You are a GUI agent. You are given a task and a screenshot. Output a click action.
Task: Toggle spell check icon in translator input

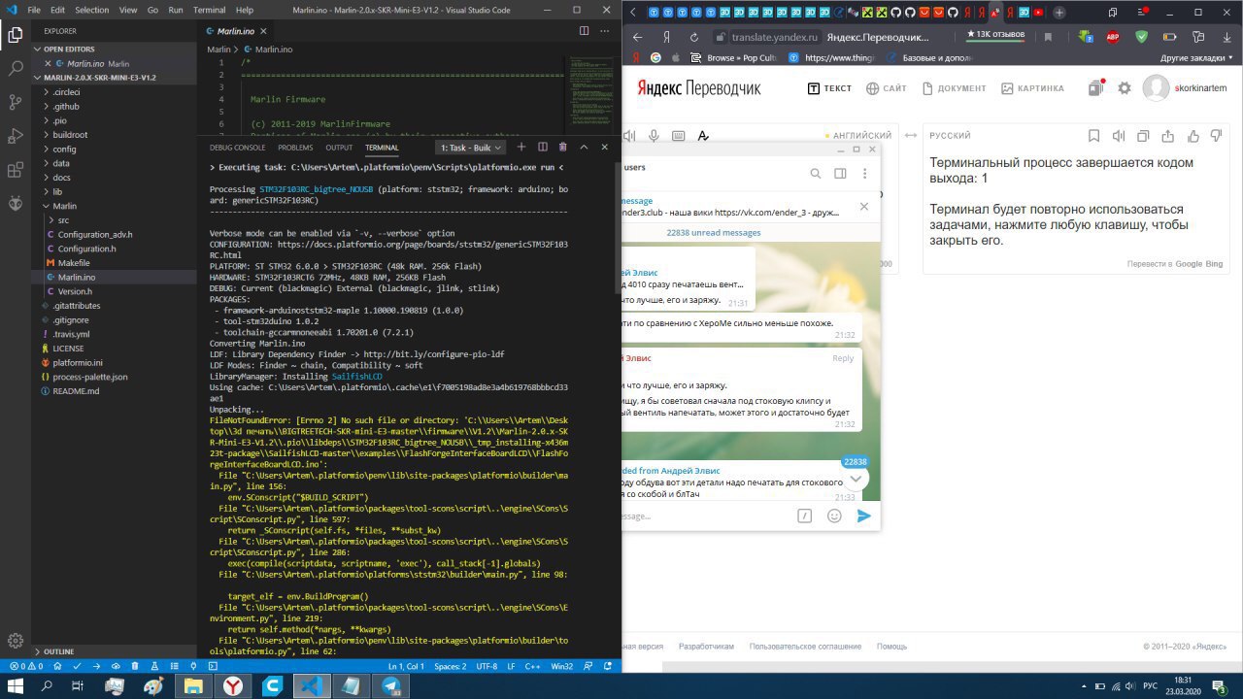pos(704,136)
